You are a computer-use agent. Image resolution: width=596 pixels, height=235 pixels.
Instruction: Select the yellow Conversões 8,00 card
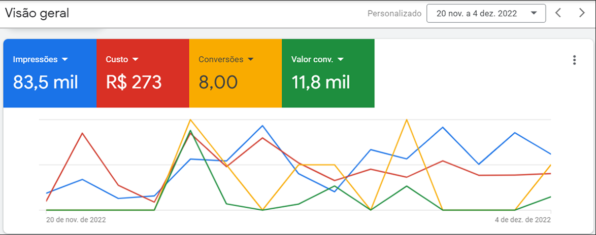click(235, 73)
